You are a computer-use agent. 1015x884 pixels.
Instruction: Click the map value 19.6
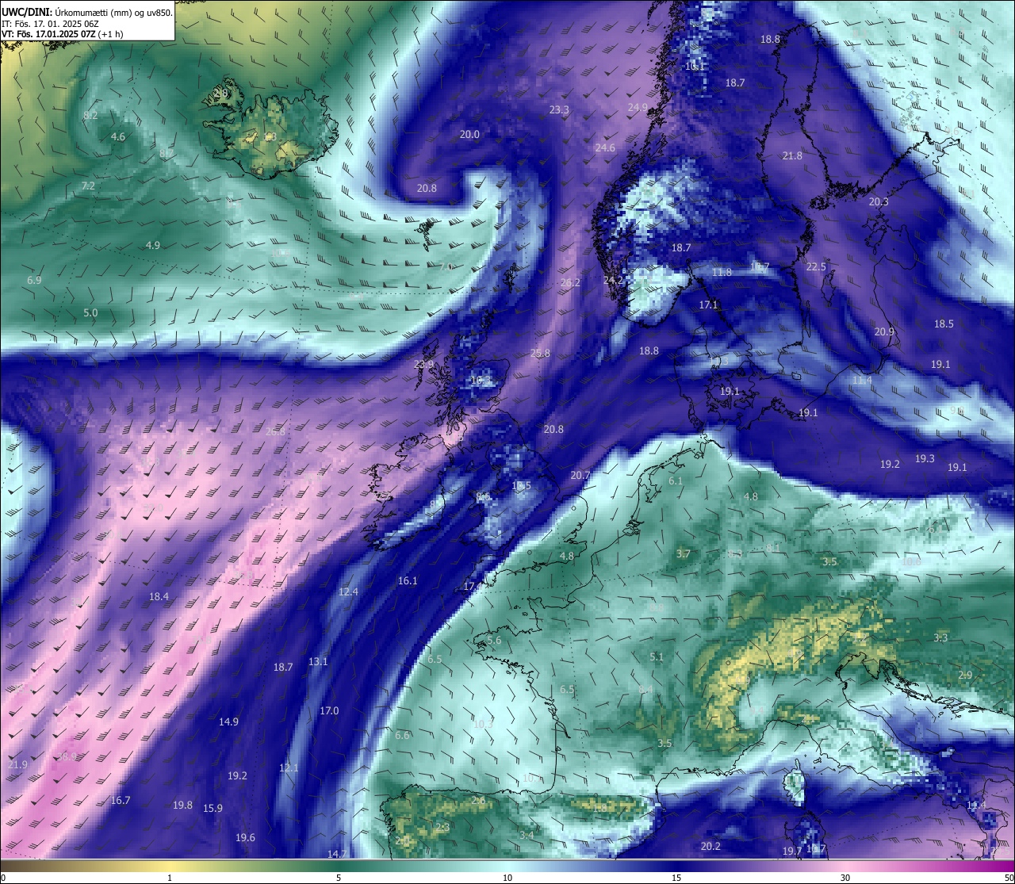click(245, 838)
